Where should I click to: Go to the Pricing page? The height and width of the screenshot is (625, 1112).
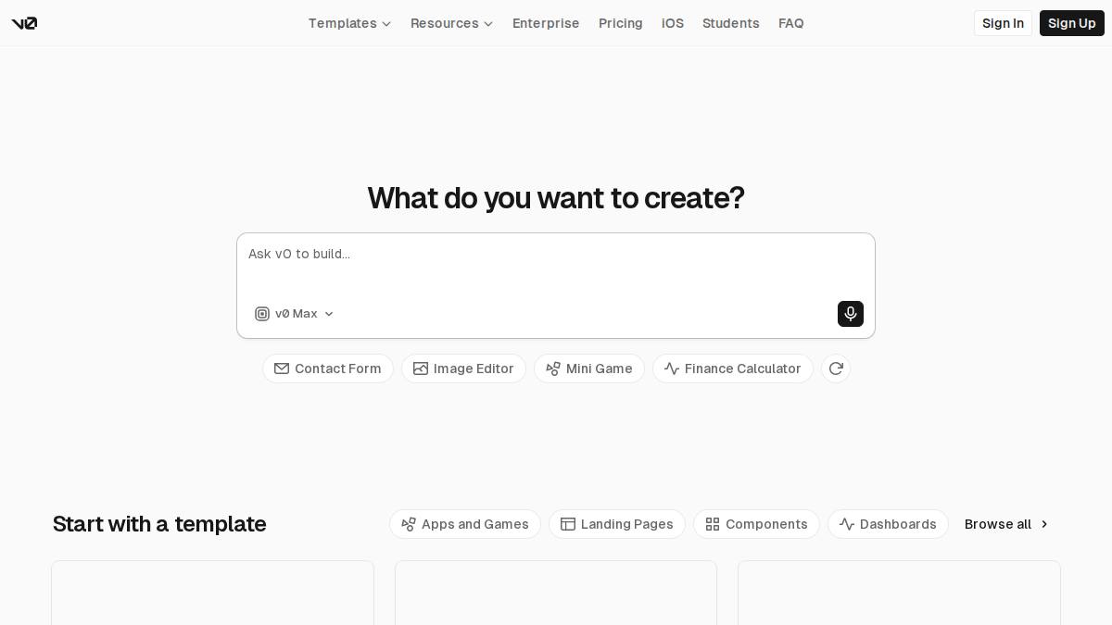[621, 23]
